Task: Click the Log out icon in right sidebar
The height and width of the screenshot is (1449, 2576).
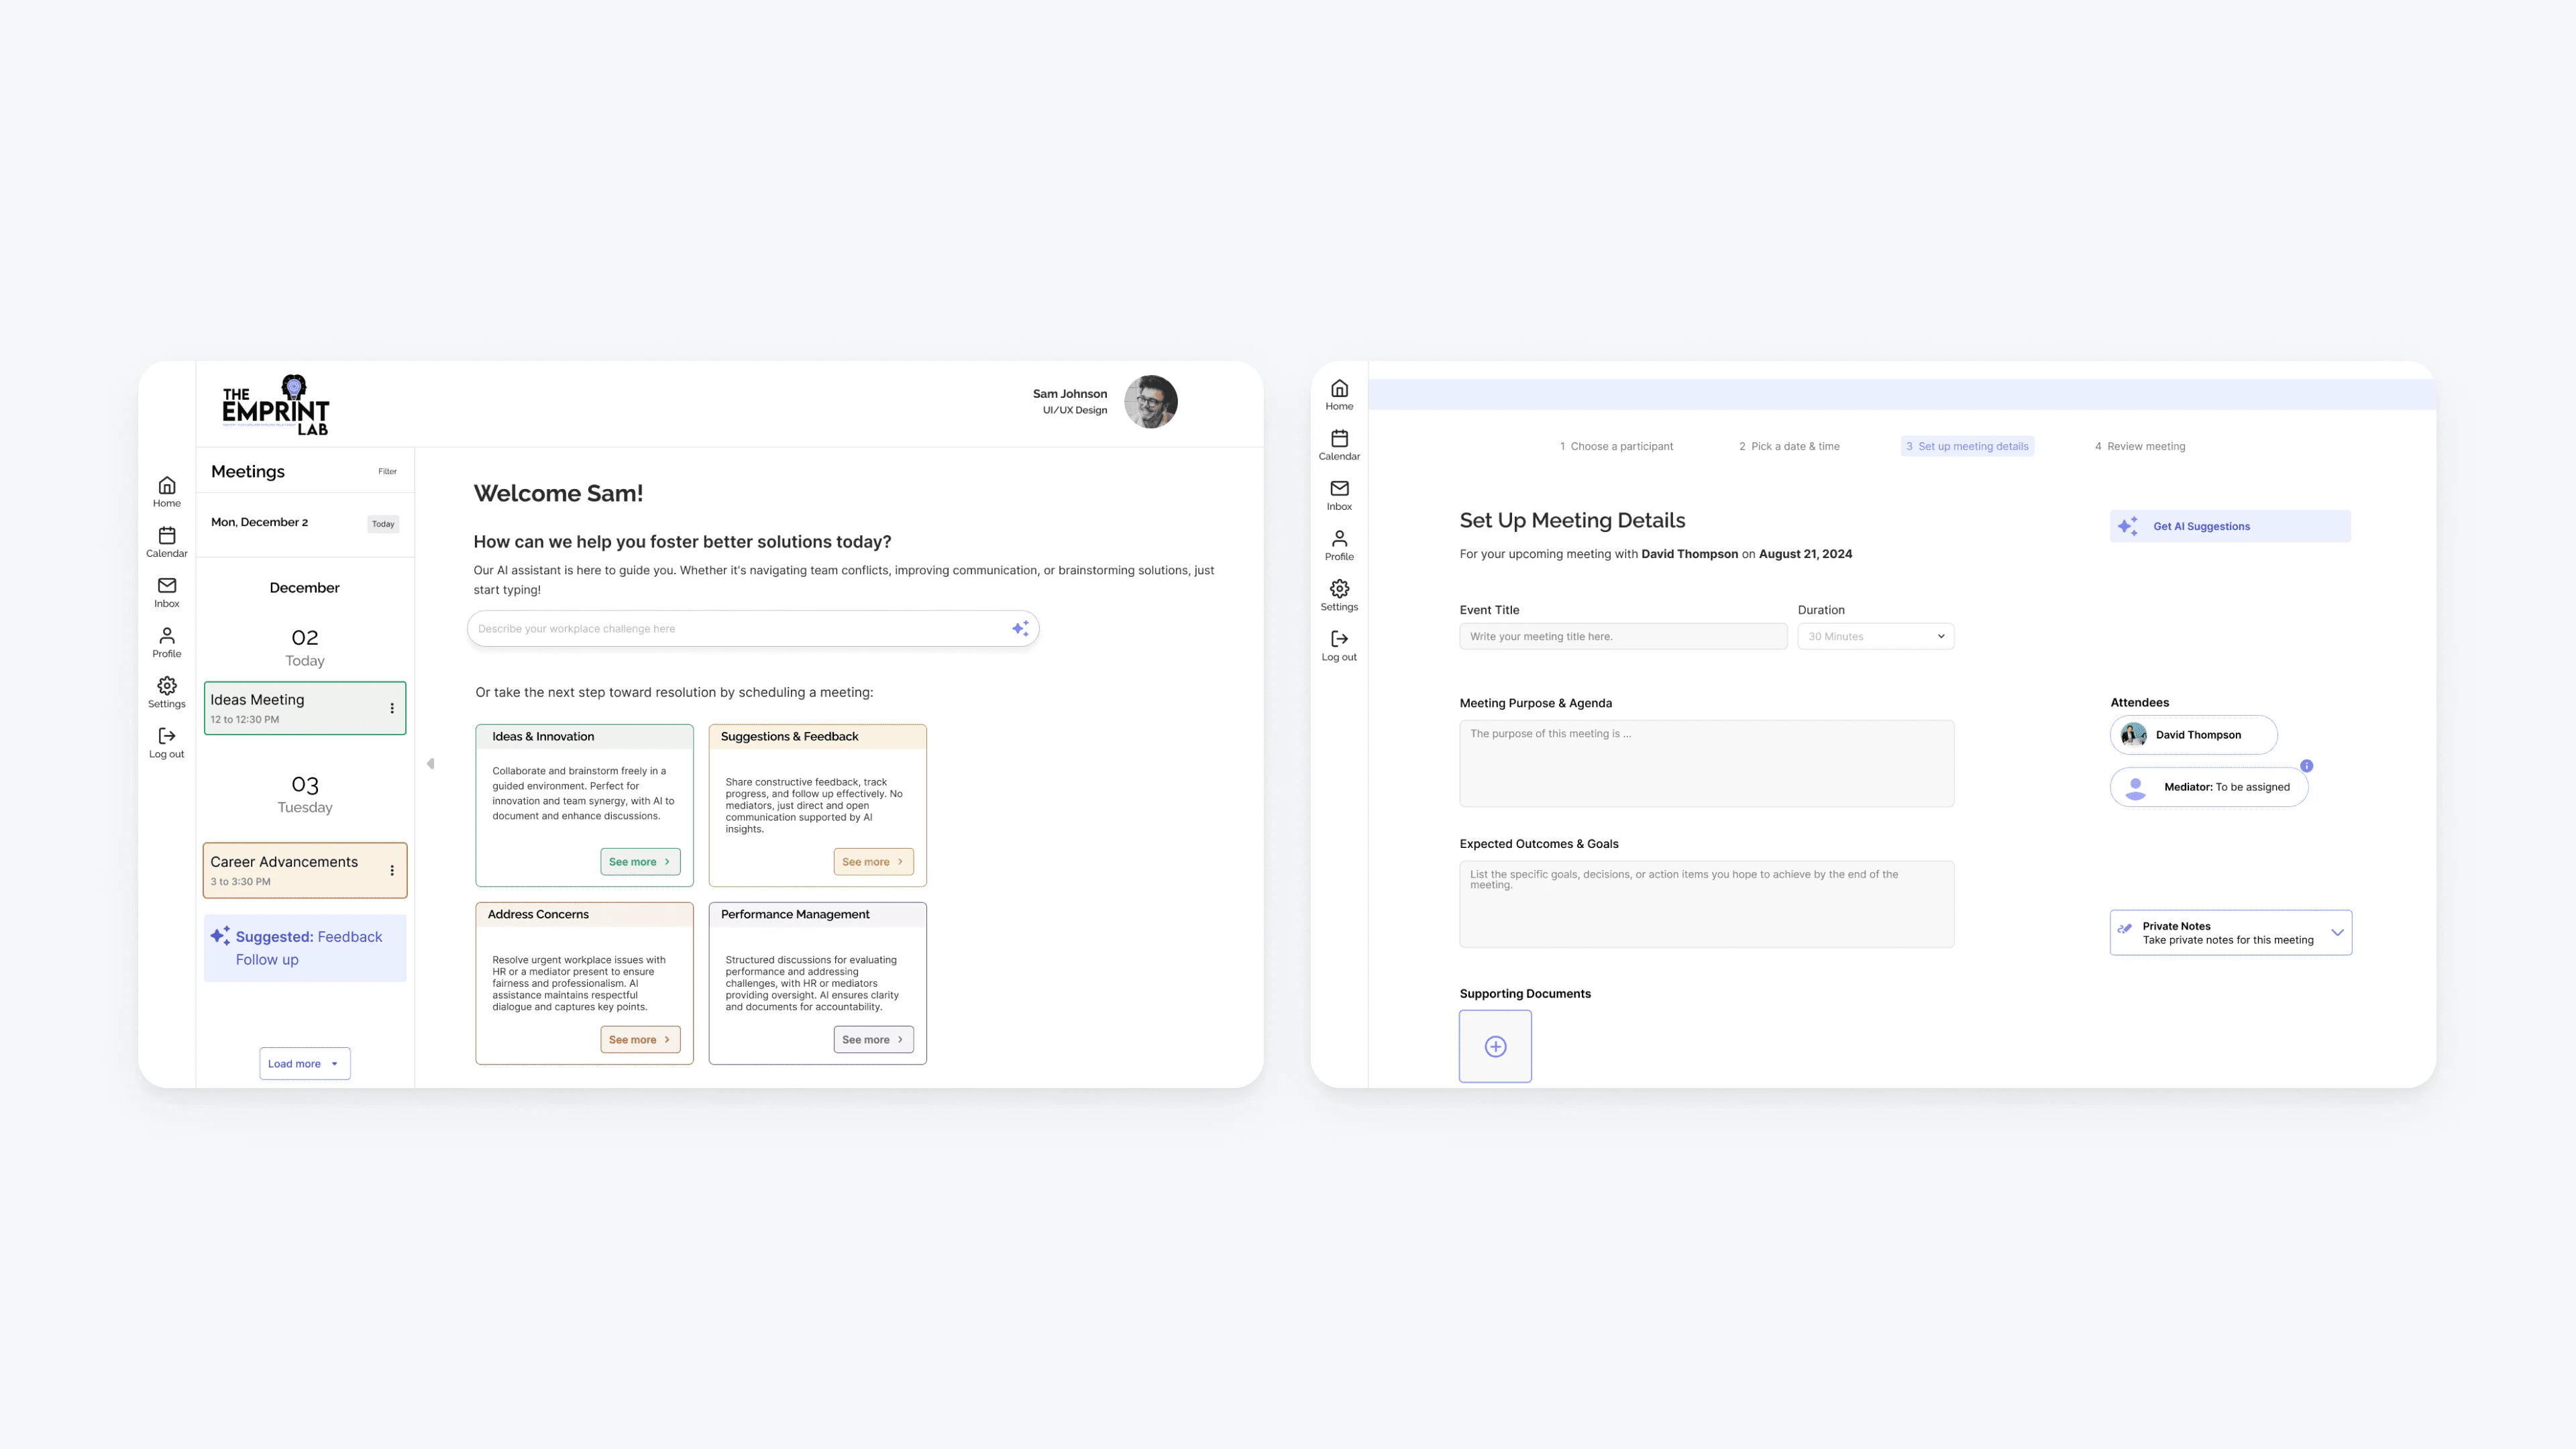Action: pos(1339,644)
